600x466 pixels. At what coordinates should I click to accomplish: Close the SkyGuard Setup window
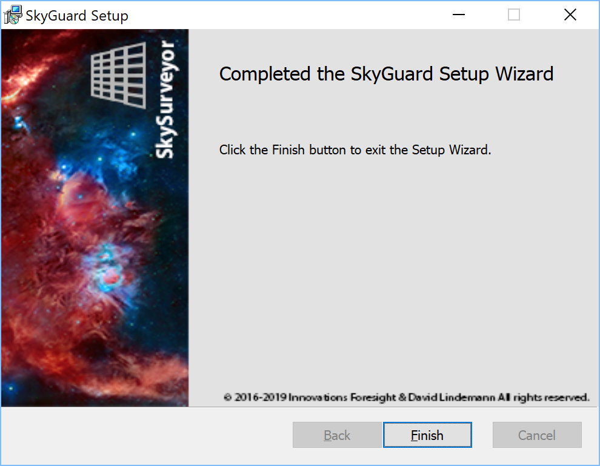[570, 15]
